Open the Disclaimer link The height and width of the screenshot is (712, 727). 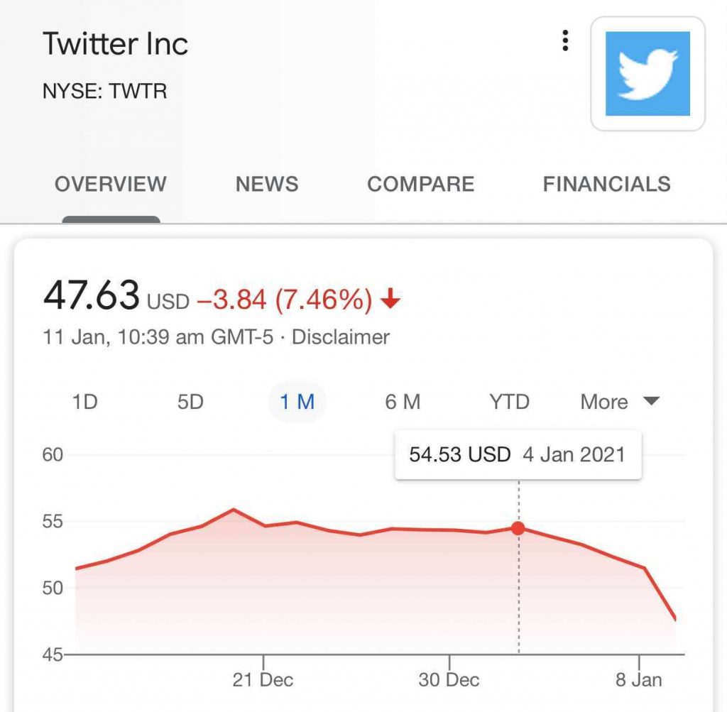click(x=341, y=338)
